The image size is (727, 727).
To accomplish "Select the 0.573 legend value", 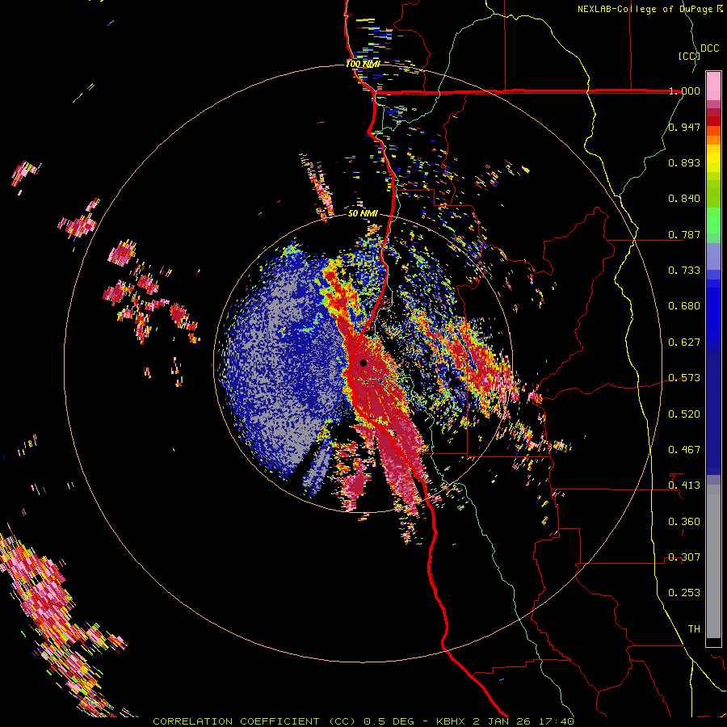I will (684, 378).
